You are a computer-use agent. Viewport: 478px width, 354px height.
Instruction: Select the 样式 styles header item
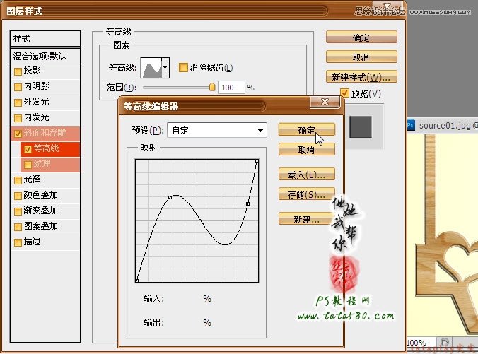(x=45, y=39)
